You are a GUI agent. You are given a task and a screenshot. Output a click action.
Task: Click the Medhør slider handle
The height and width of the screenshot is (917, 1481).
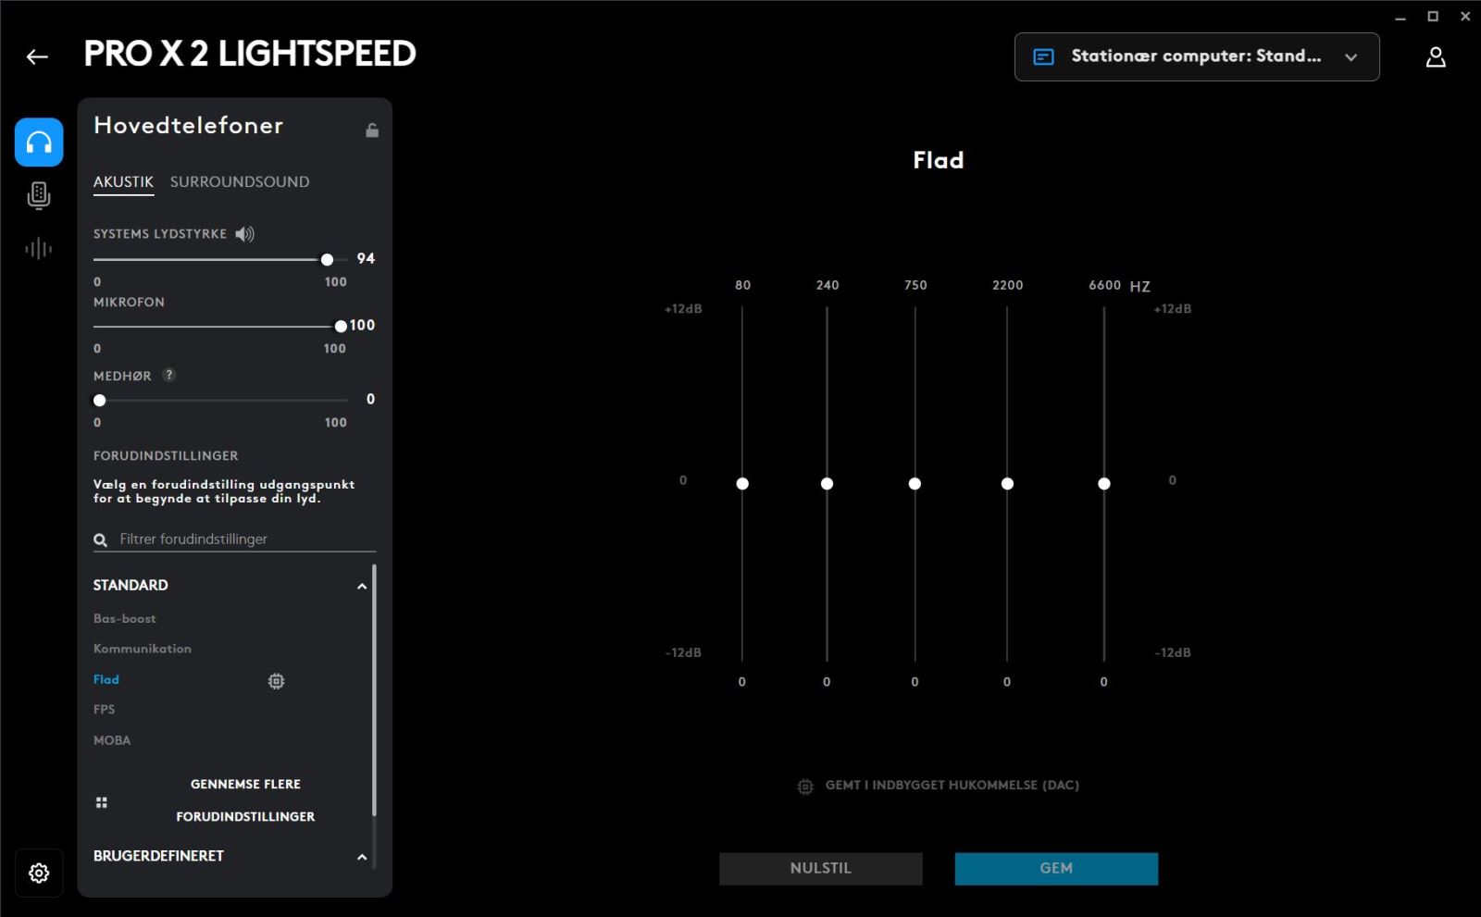100,400
